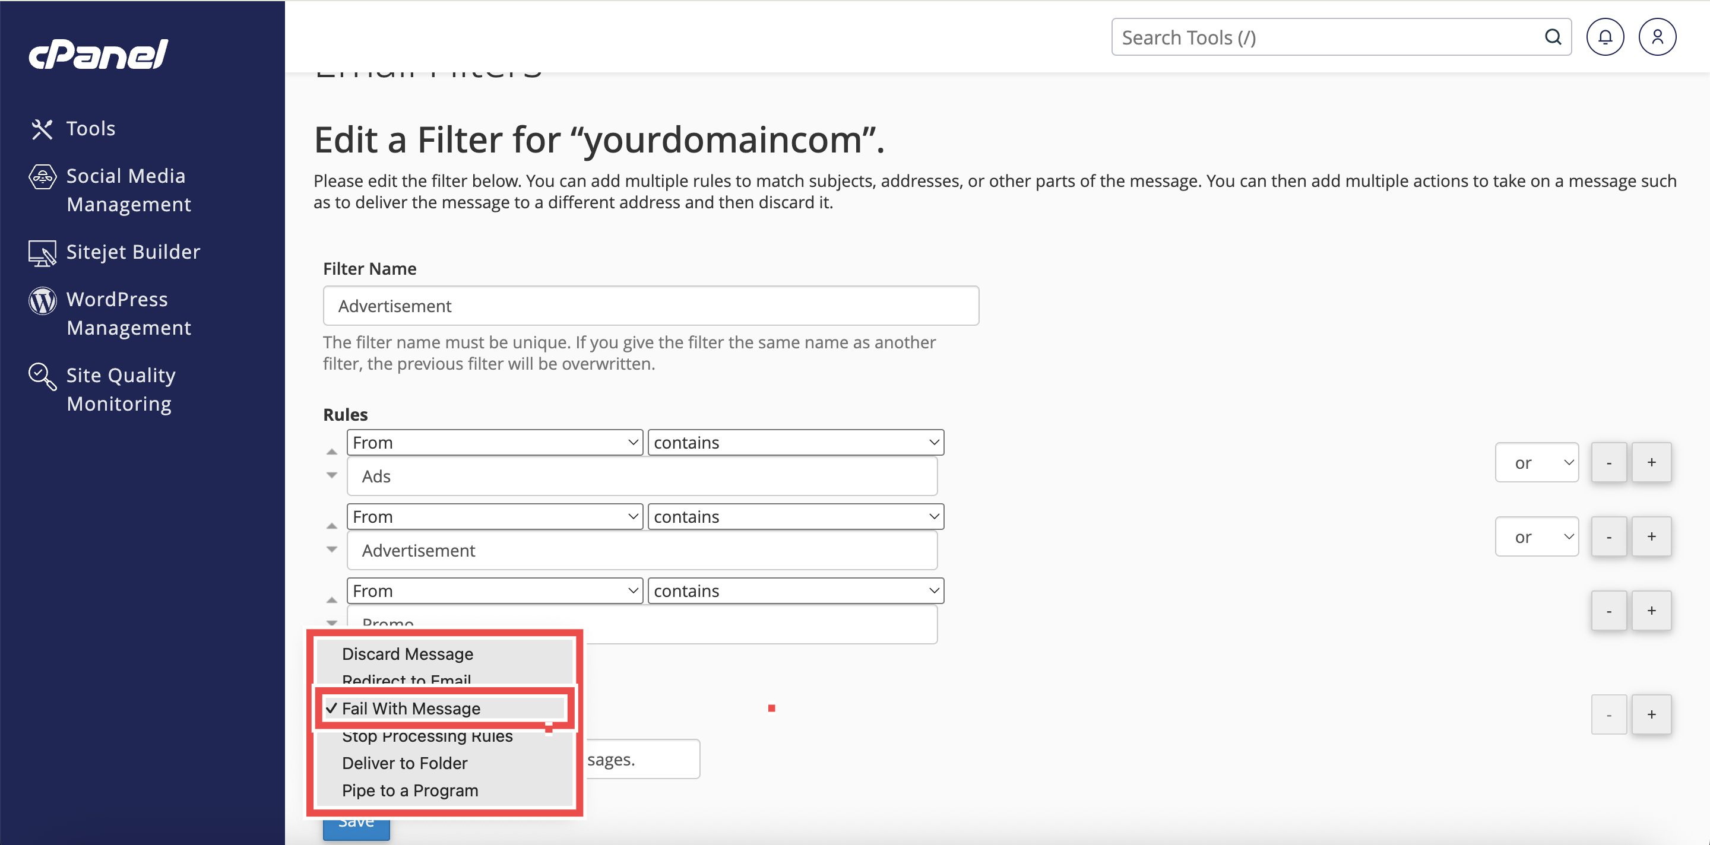Click the Filter Name text field
1710x845 pixels.
[651, 306]
